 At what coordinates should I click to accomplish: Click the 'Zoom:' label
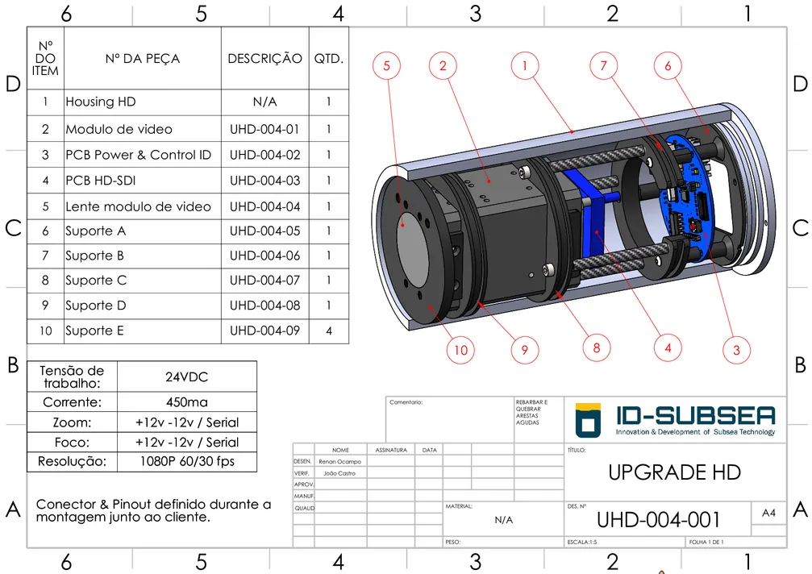72,422
